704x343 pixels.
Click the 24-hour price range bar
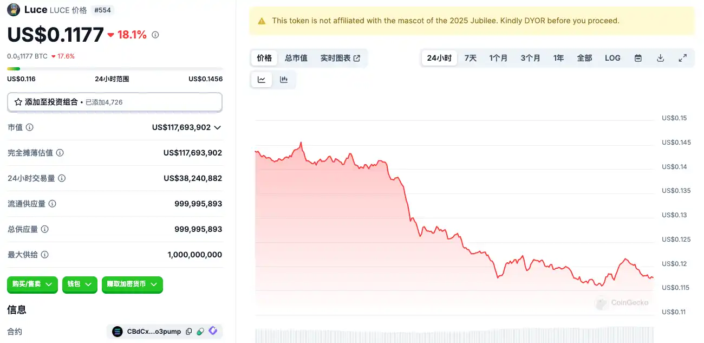point(114,69)
